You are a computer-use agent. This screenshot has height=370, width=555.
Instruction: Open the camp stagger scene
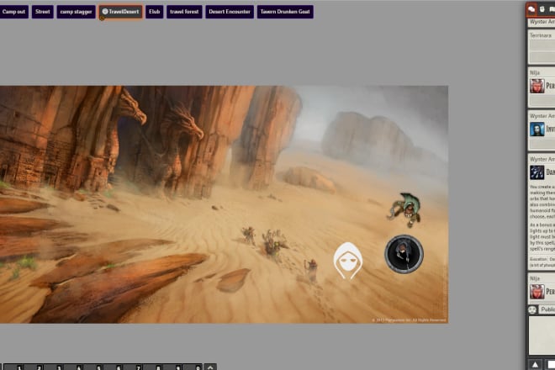(x=76, y=12)
